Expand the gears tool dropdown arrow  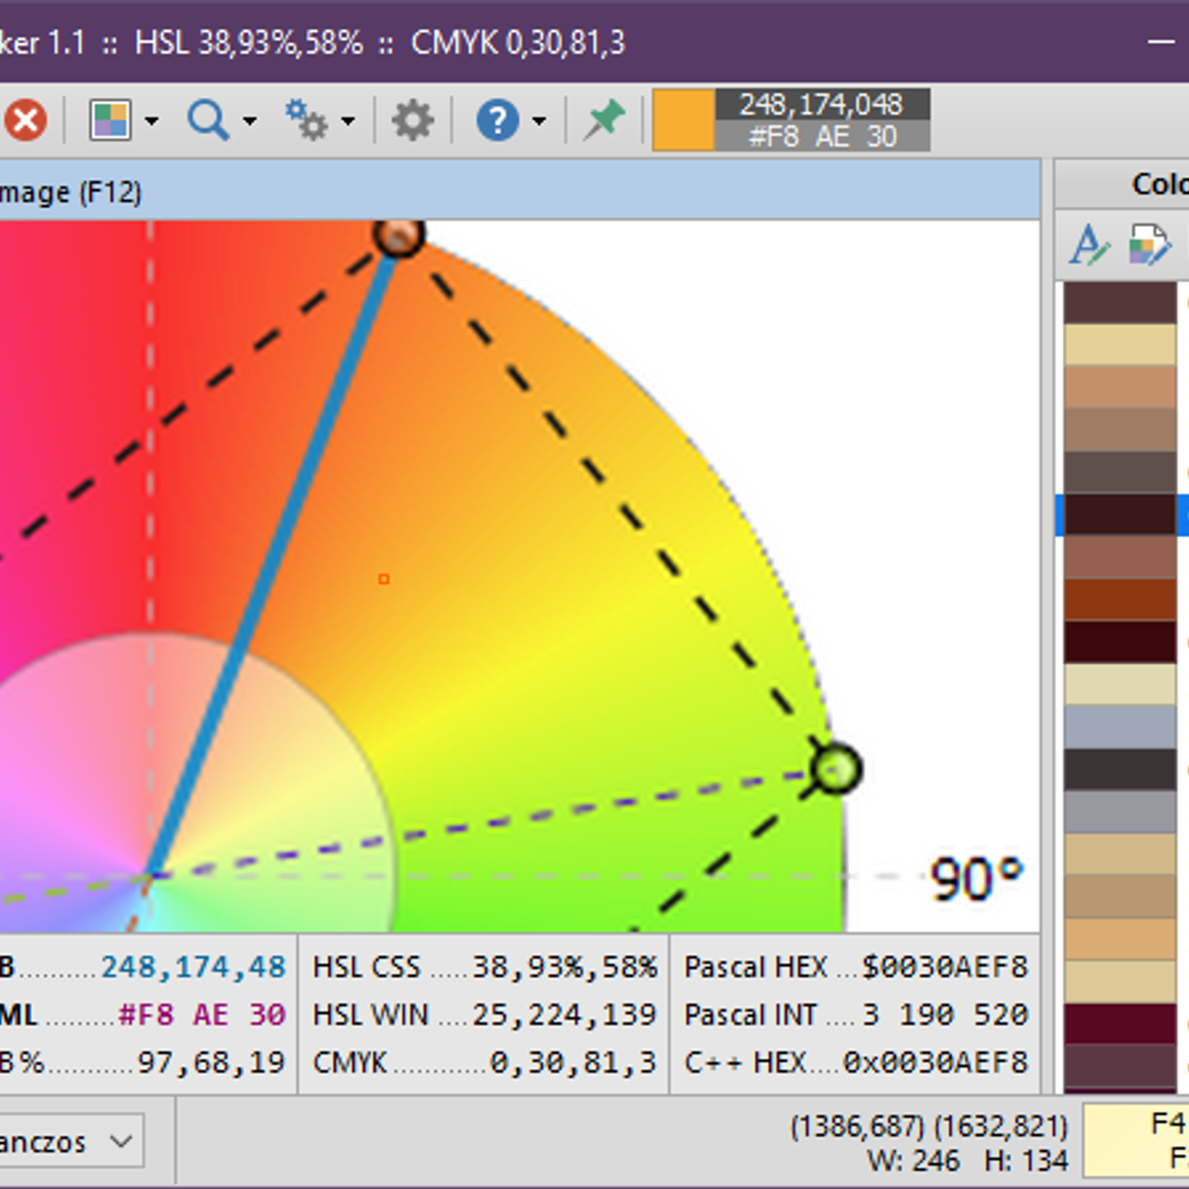pyautogui.click(x=347, y=122)
